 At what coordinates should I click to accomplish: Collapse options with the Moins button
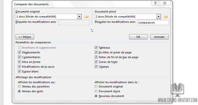pyautogui.click(x=25, y=37)
